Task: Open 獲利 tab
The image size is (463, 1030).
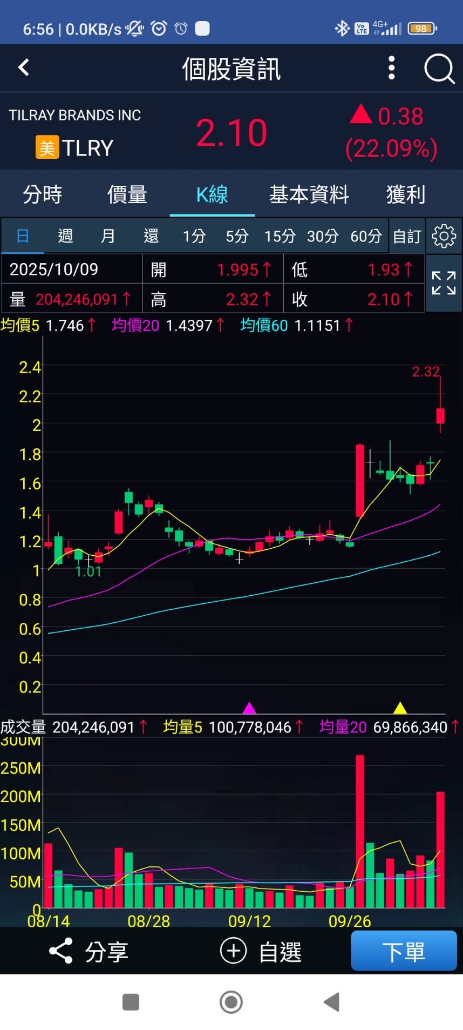Action: (x=406, y=194)
